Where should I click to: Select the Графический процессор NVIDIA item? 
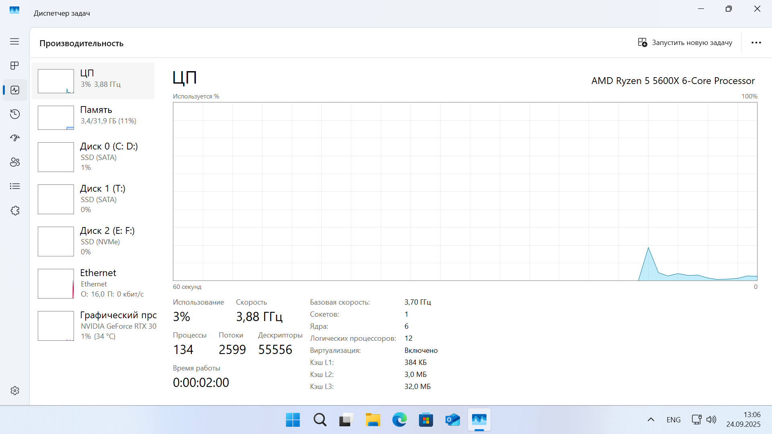click(93, 325)
